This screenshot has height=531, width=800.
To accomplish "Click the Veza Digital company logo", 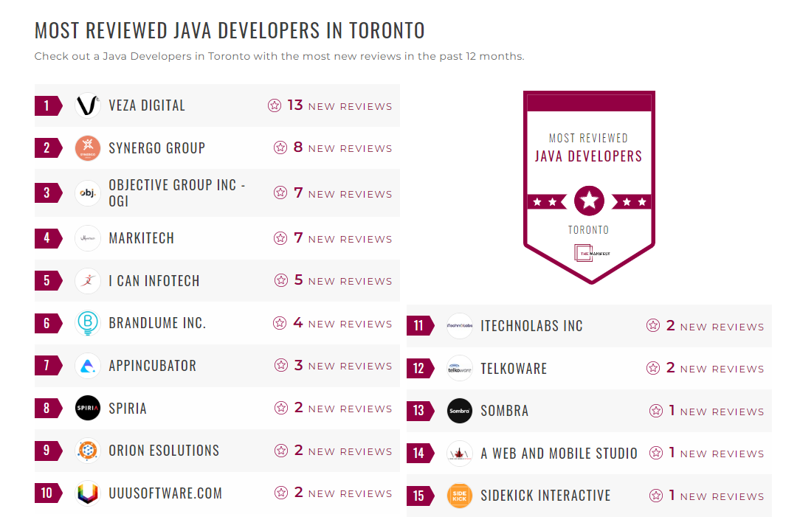I will point(87,105).
